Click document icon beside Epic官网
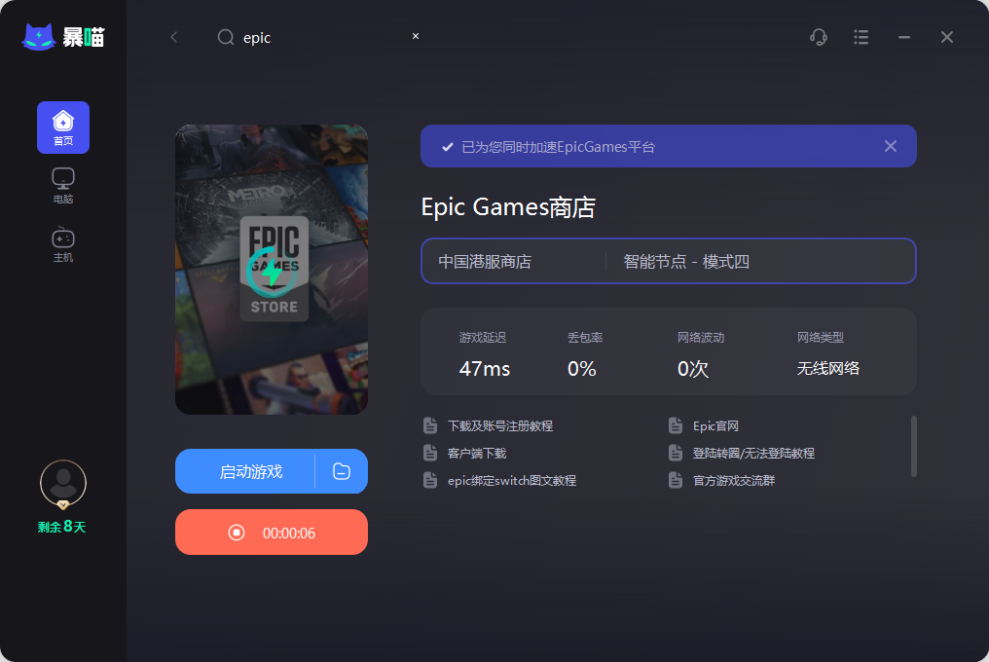Image resolution: width=989 pixels, height=662 pixels. 676,425
